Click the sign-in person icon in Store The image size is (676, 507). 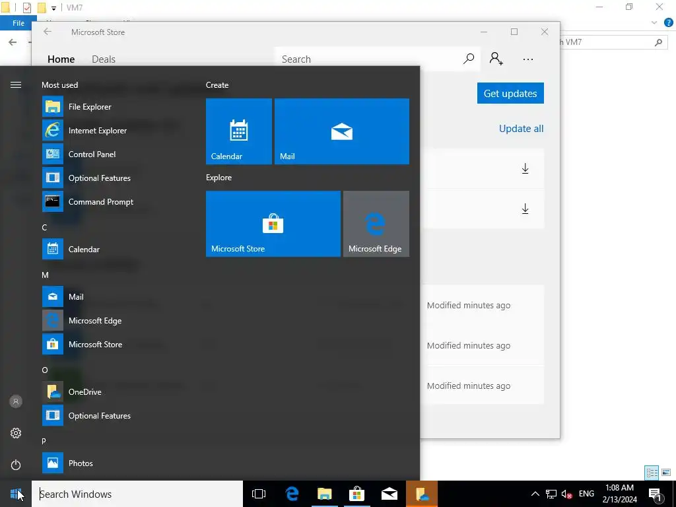pyautogui.click(x=496, y=59)
